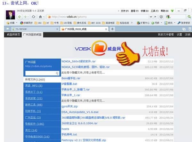Open the 系统补丁 (11) category
192x142 pixels.
34,92
